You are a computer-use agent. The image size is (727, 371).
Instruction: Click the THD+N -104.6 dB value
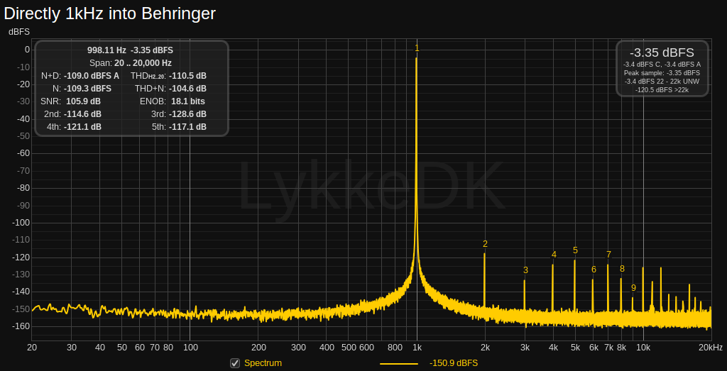(x=187, y=89)
